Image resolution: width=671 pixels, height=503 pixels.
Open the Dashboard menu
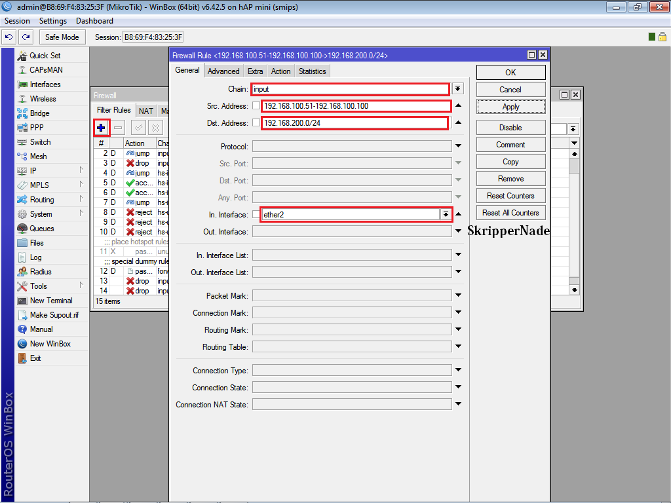(x=94, y=21)
